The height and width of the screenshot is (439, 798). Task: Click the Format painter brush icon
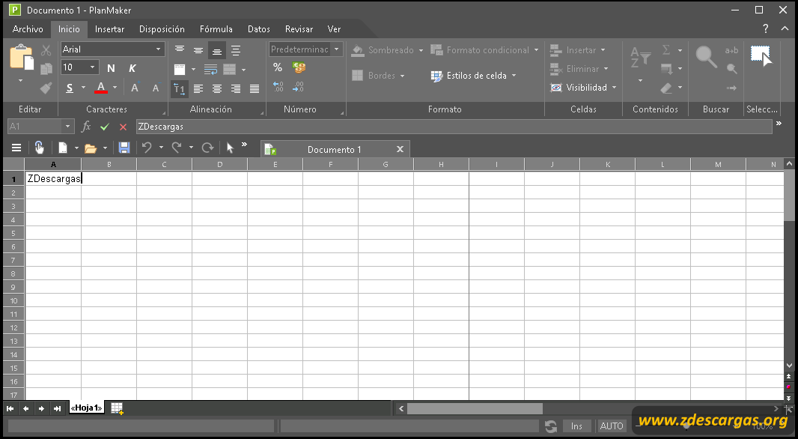(x=46, y=88)
